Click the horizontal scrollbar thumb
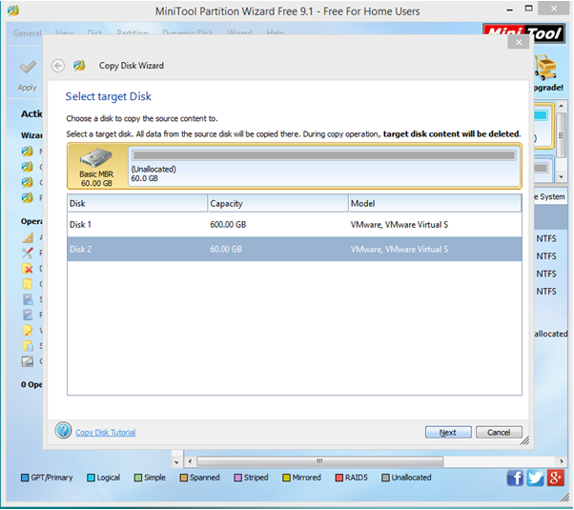Viewport: 574px width, 510px height. pos(320,461)
